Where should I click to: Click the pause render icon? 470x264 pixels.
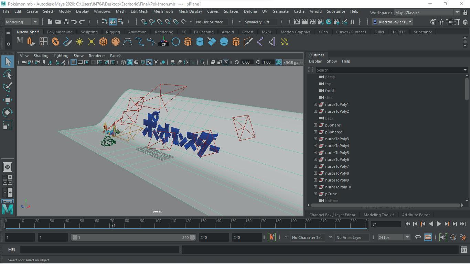coord(352,22)
